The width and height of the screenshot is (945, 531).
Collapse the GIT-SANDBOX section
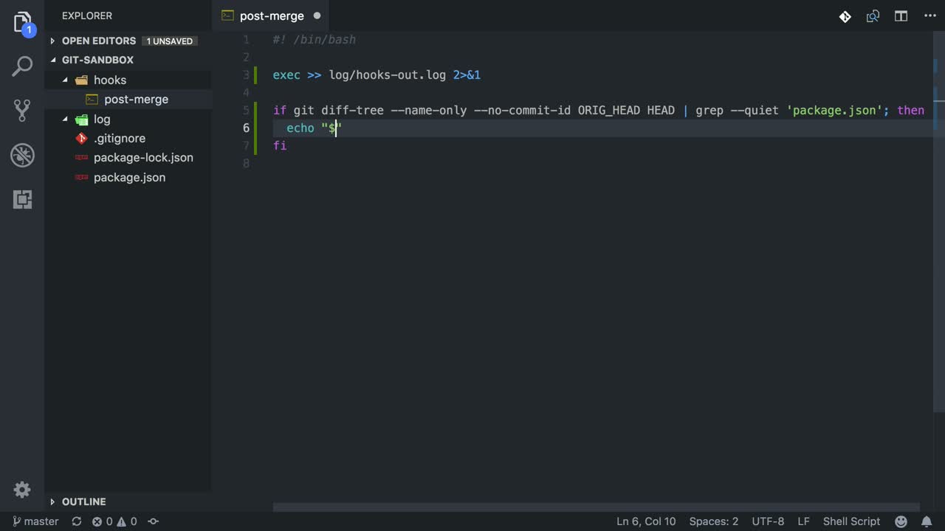point(52,60)
